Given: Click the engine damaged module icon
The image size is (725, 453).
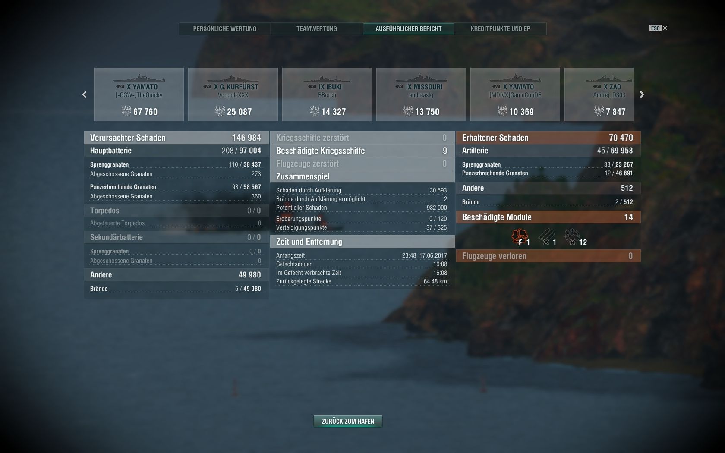Looking at the screenshot, I should (520, 236).
